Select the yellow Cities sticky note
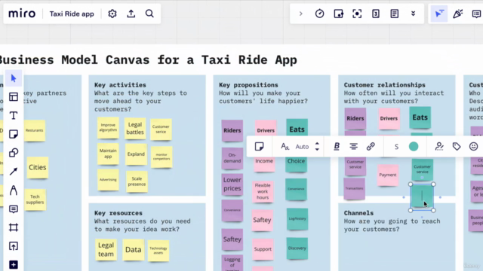 pyautogui.click(x=37, y=167)
